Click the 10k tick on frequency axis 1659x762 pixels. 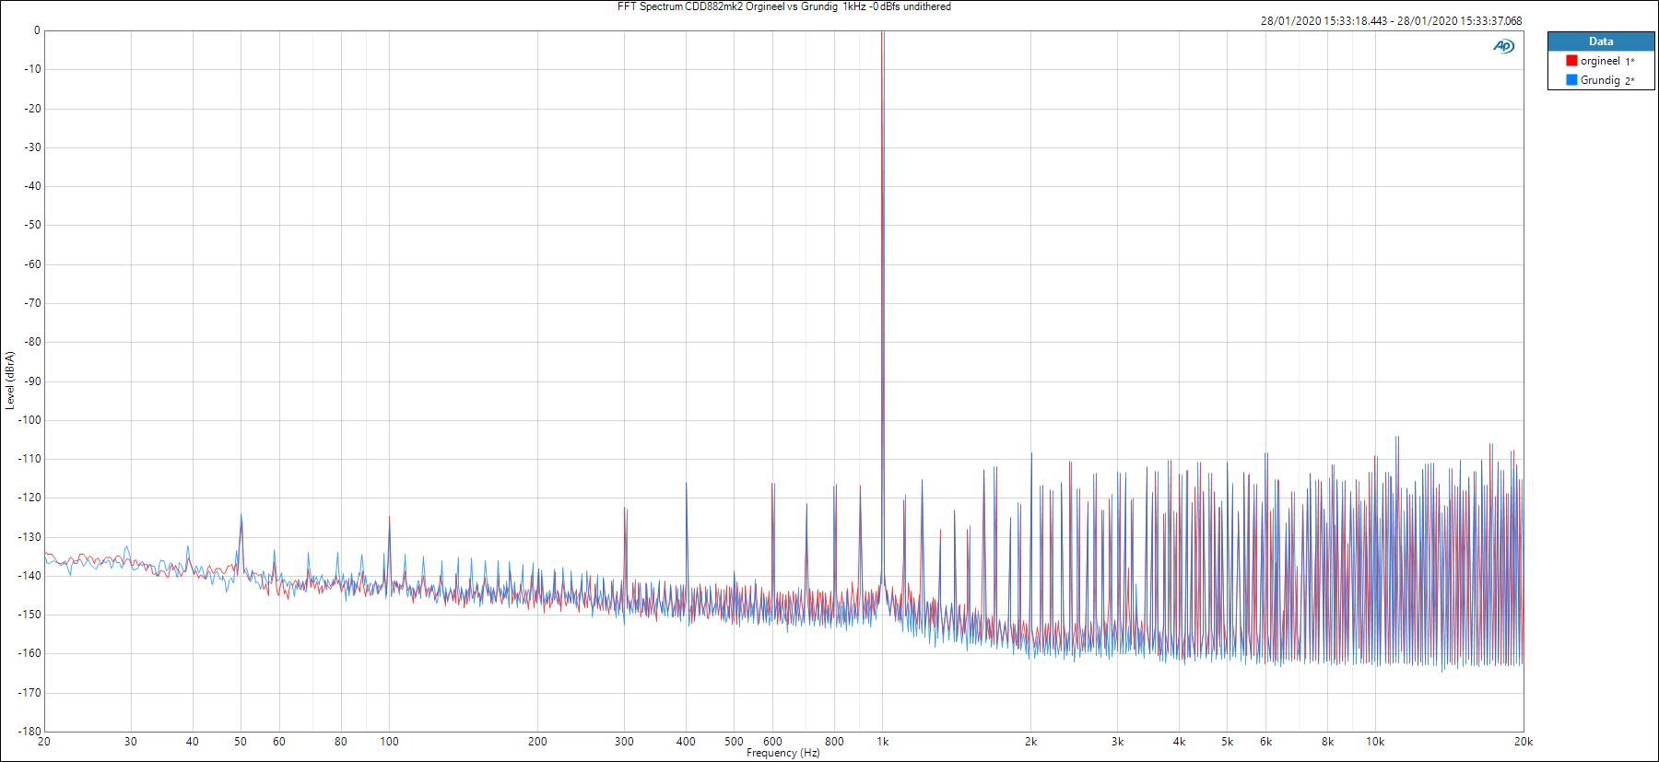pyautogui.click(x=1374, y=741)
